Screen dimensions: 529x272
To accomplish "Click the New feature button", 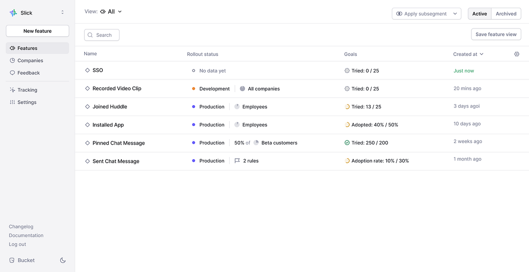I will coord(38,31).
